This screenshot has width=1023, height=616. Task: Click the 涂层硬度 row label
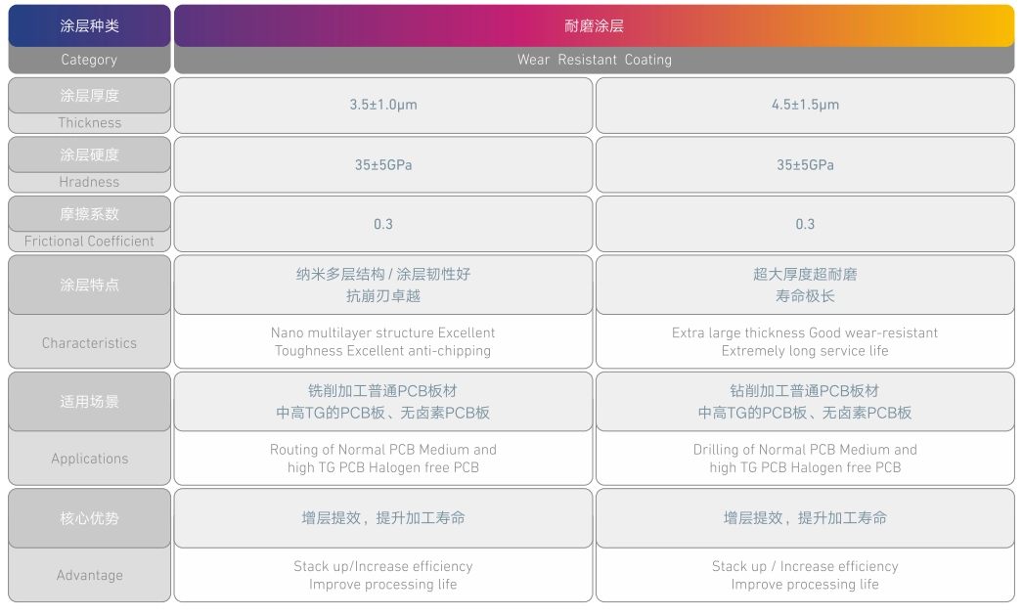coord(89,154)
